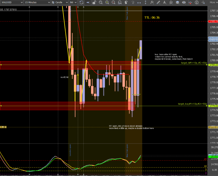Viewport: 218px width, 176px height.
Task: Click lower 'target, buy,#1=10p,#2=>50p' label
Action: (x=193, y=104)
